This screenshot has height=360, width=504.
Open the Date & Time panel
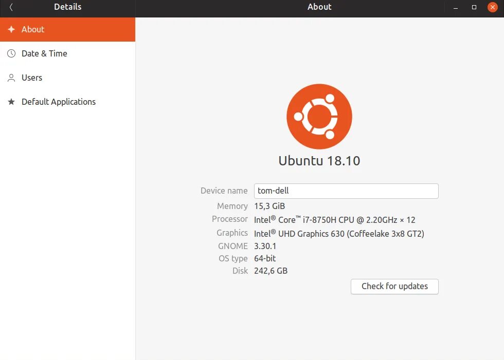tap(67, 53)
